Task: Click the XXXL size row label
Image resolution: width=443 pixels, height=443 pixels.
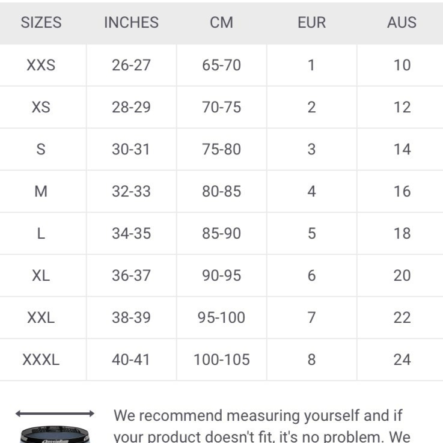Action: click(41, 359)
